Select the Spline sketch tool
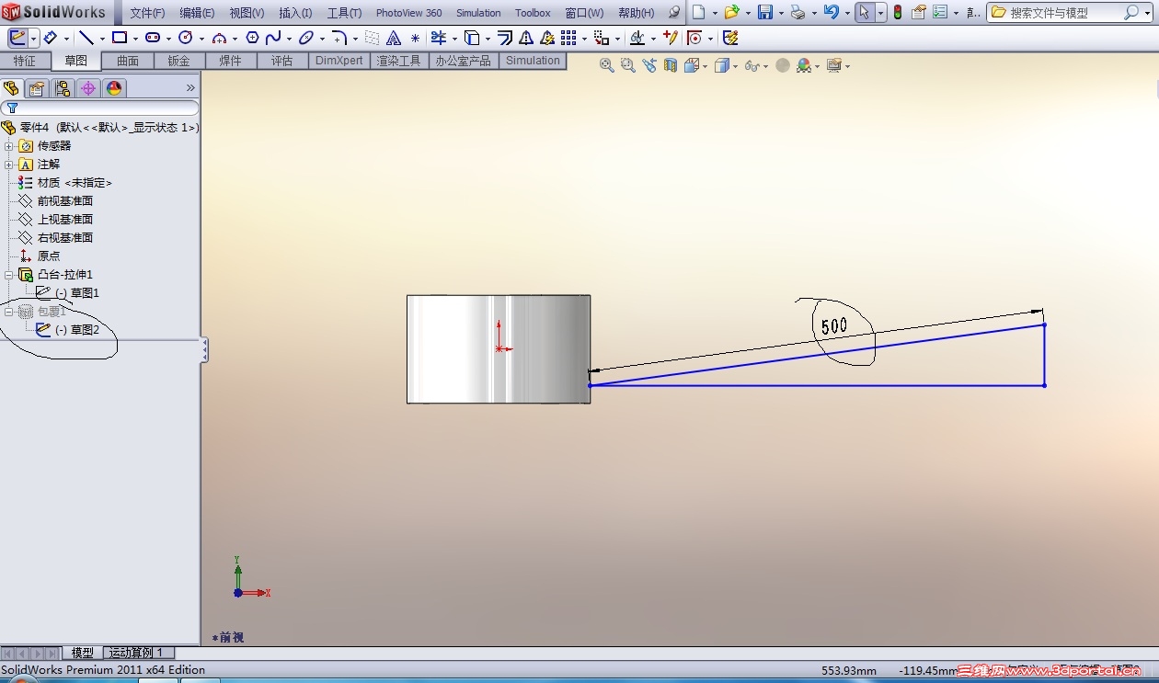Image resolution: width=1159 pixels, height=683 pixels. (273, 38)
